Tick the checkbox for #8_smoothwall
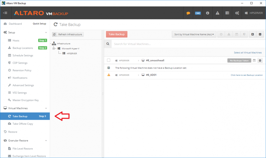The height and width of the screenshot is (158, 266). pyautogui.click(x=109, y=60)
